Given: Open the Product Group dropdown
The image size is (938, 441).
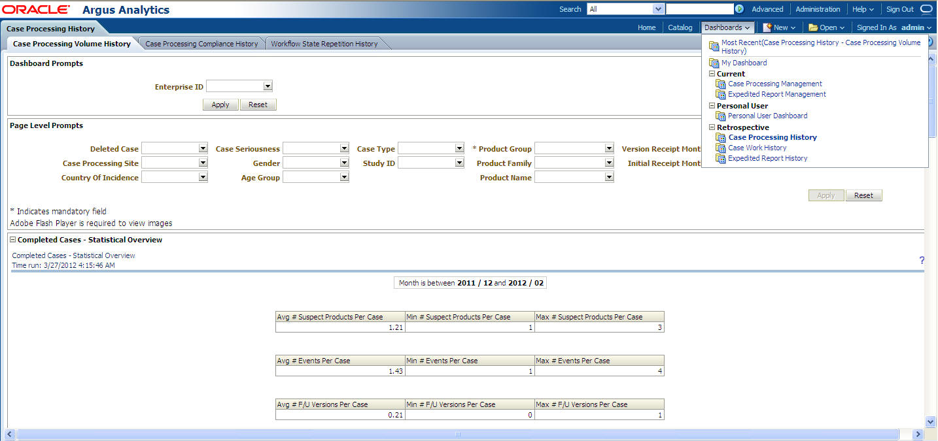Looking at the screenshot, I should click(609, 148).
